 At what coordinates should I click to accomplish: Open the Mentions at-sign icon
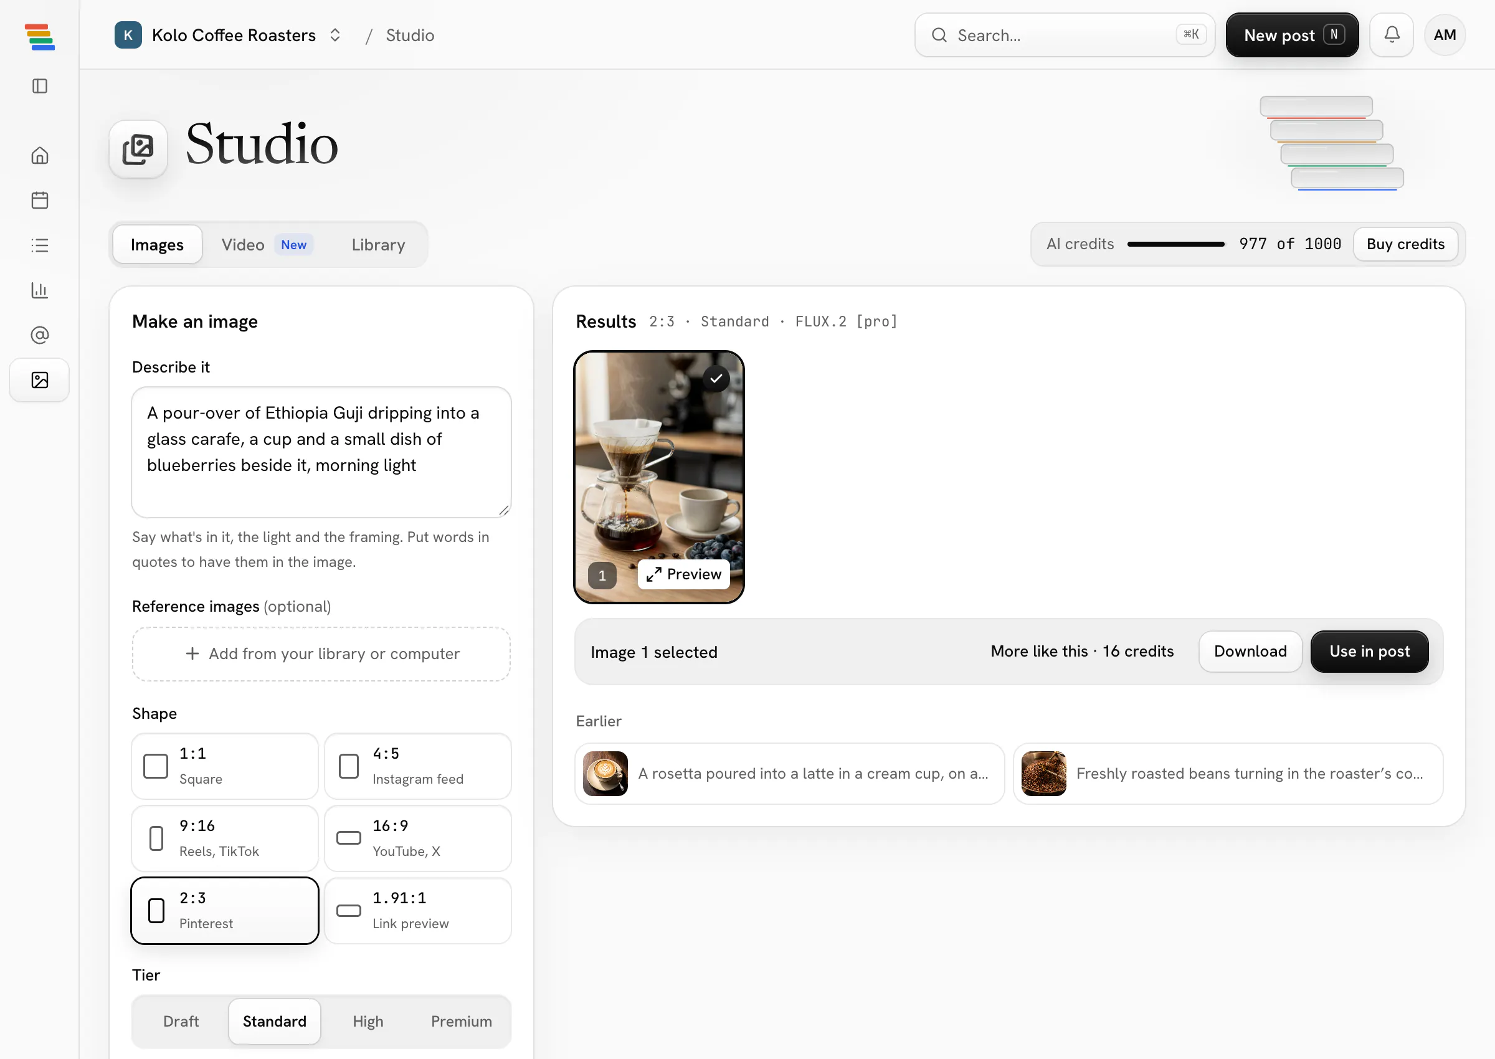40,335
